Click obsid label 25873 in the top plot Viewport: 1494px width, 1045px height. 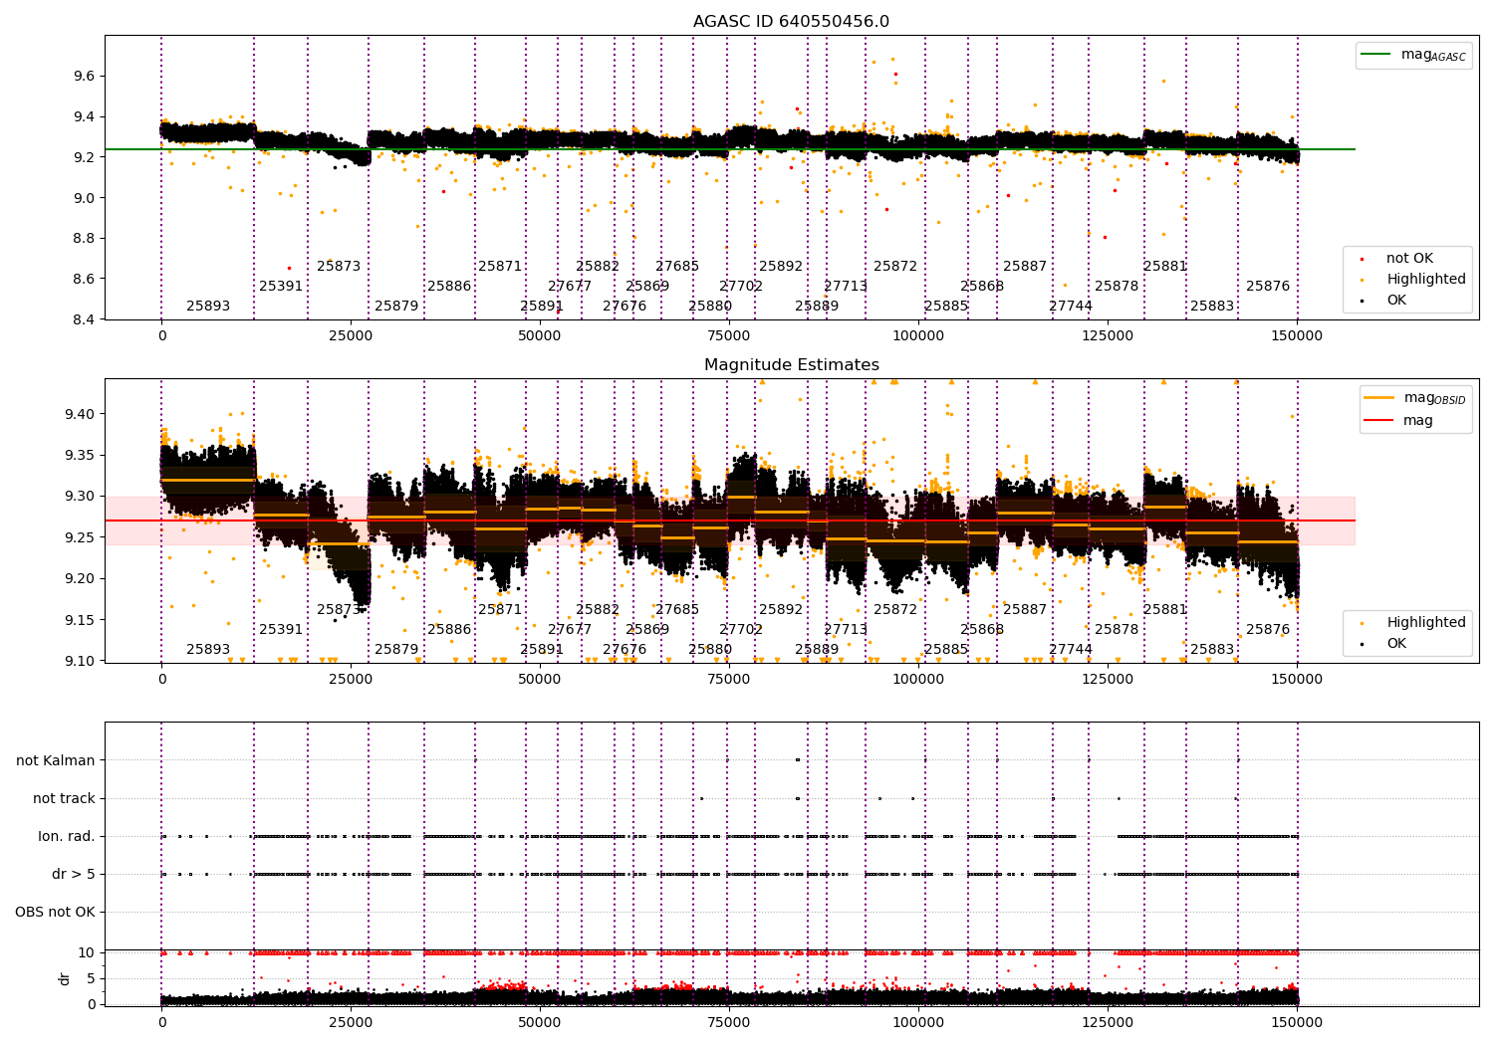click(x=339, y=266)
